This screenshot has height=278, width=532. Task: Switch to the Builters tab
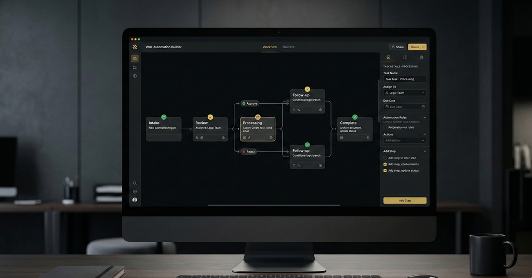coord(289,47)
